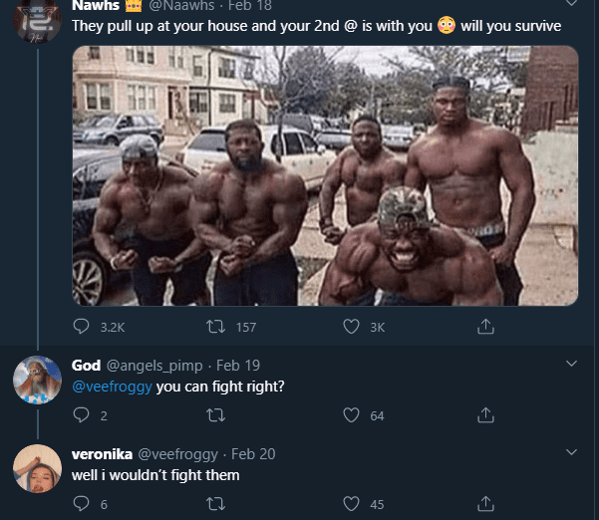Like God's tweet showing 64 likes

(x=351, y=415)
